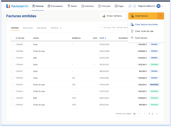Click the Productos nav icon
The width and height of the screenshot is (172, 127).
(x=99, y=6)
